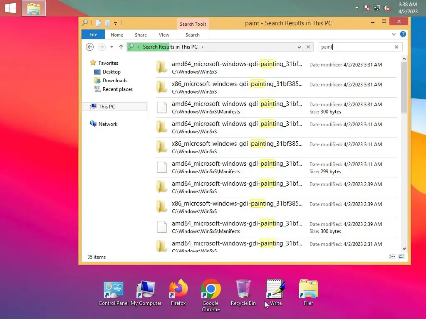The height and width of the screenshot is (319, 426).
Task: Select This PC in navigation pane
Action: point(114,107)
